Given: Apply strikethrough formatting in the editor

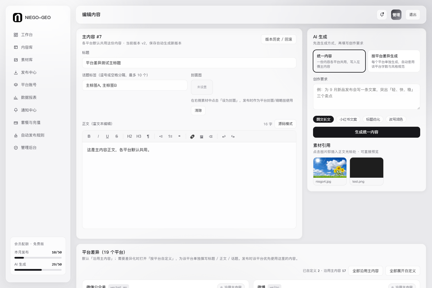Looking at the screenshot, I should (x=117, y=137).
